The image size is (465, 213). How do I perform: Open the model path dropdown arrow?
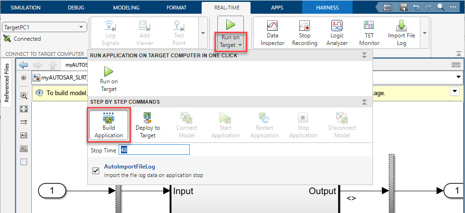[459, 78]
